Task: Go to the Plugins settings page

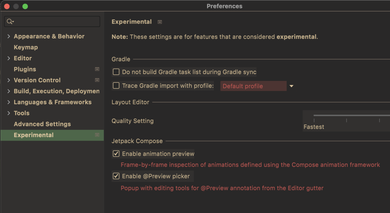Action: click(25, 69)
